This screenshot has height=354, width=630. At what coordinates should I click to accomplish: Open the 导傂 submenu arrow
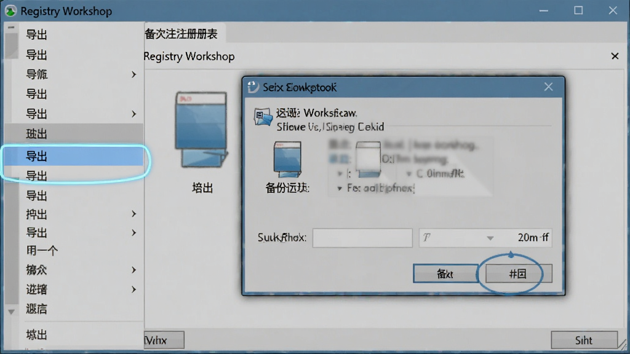pyautogui.click(x=134, y=74)
